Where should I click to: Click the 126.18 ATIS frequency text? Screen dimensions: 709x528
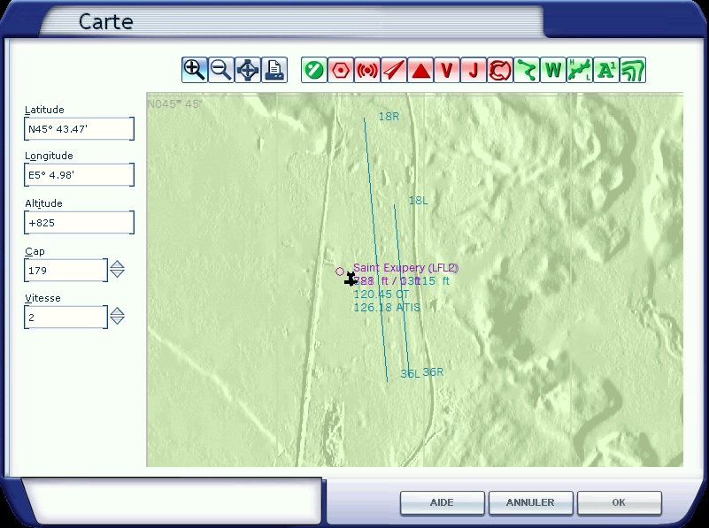pos(387,308)
